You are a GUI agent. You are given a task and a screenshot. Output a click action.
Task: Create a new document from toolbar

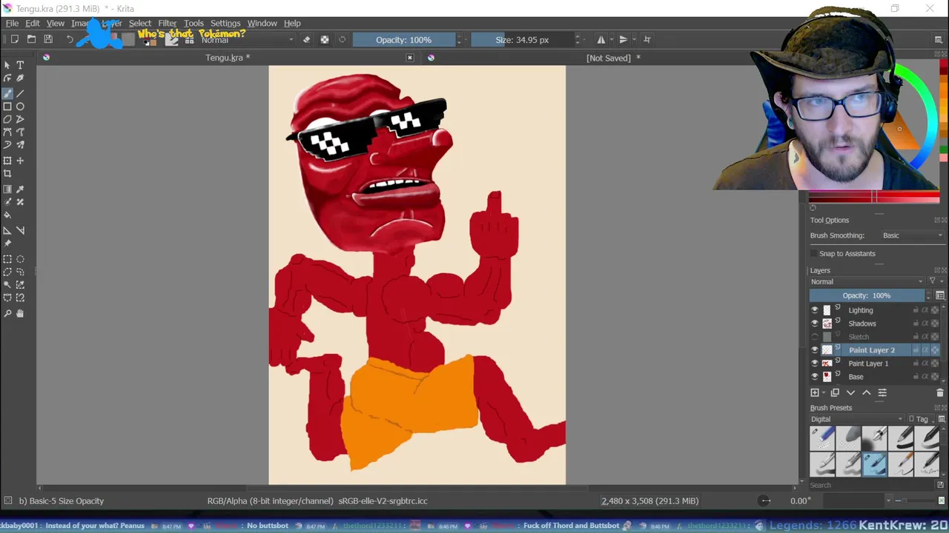[x=14, y=39]
